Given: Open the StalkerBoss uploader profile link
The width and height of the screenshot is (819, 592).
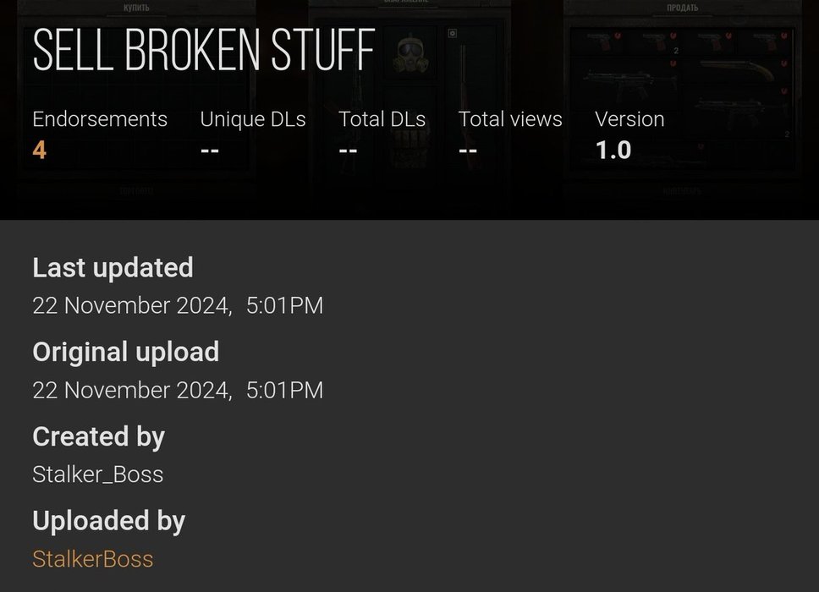Looking at the screenshot, I should coord(93,559).
